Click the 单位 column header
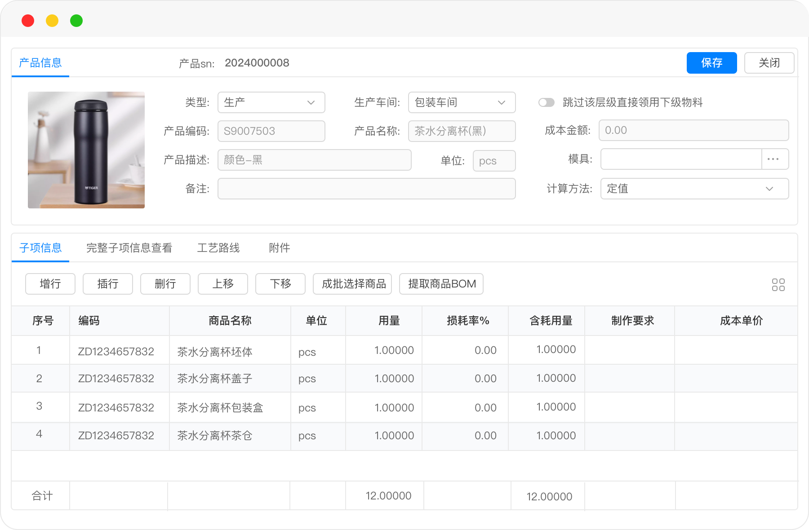 coord(318,321)
